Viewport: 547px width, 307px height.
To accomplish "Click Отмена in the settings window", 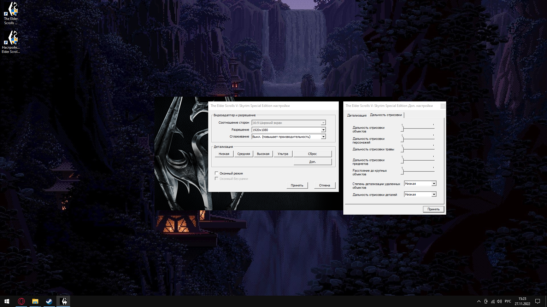I will pos(324,185).
